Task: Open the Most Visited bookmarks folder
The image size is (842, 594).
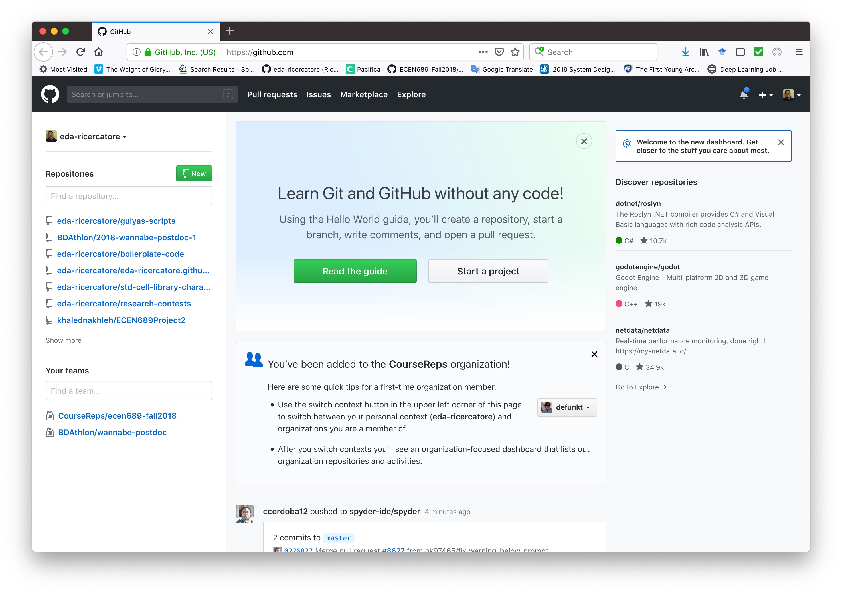Action: click(63, 69)
